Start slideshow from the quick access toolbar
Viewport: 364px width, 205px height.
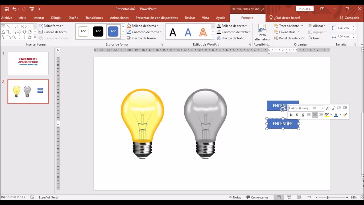coord(32,9)
